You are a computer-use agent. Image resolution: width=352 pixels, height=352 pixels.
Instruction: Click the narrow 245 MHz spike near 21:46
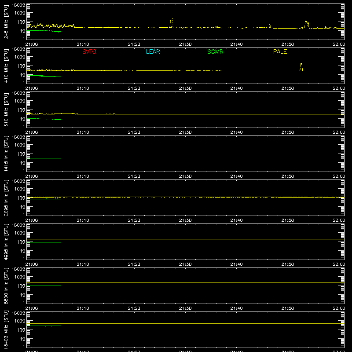[x=269, y=25]
